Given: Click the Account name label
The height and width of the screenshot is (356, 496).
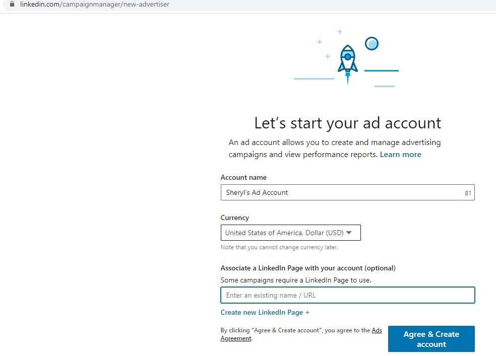Looking at the screenshot, I should point(243,177).
